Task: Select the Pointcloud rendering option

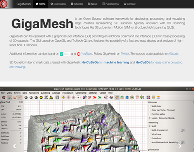Action: pyautogui.click(x=150, y=138)
